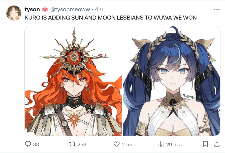Click the reply speech bubble icon
Screen dimensions: 225x153
tap(28, 144)
